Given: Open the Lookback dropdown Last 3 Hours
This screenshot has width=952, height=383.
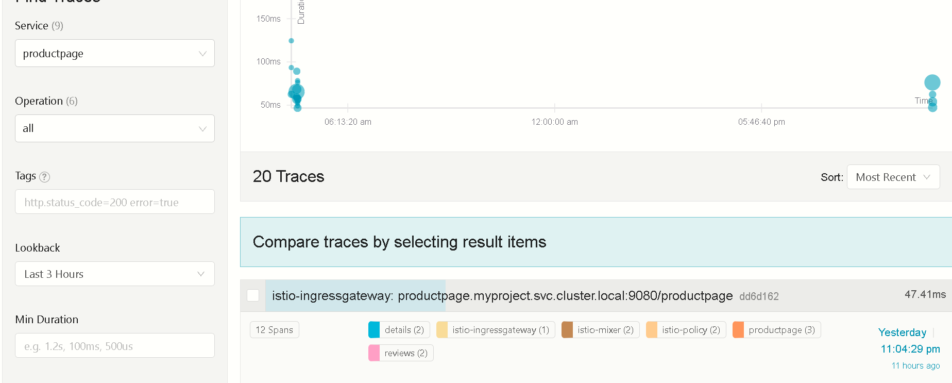Looking at the screenshot, I should [114, 274].
